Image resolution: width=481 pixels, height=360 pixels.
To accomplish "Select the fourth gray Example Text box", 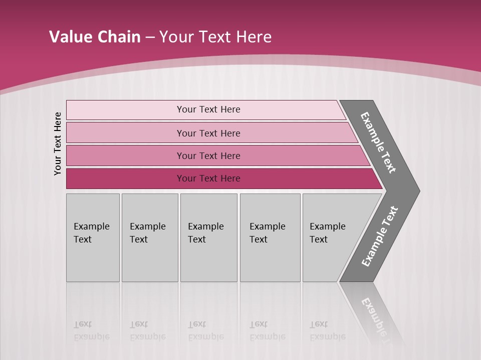I will click(270, 237).
